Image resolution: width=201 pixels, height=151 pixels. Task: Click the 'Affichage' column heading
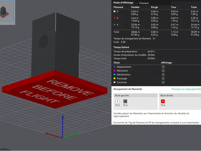(166, 63)
